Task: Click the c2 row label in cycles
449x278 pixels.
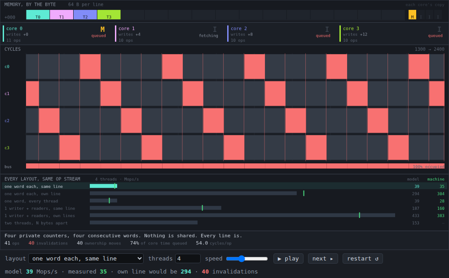Action: (7, 121)
